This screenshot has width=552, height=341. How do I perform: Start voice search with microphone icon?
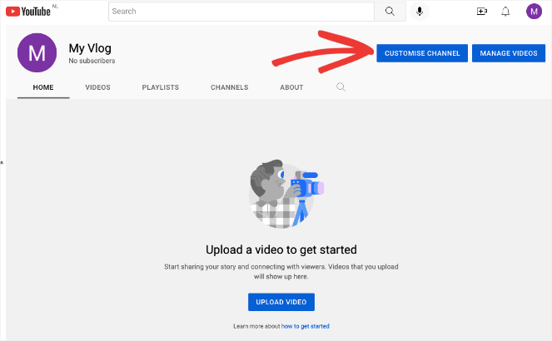pos(420,12)
